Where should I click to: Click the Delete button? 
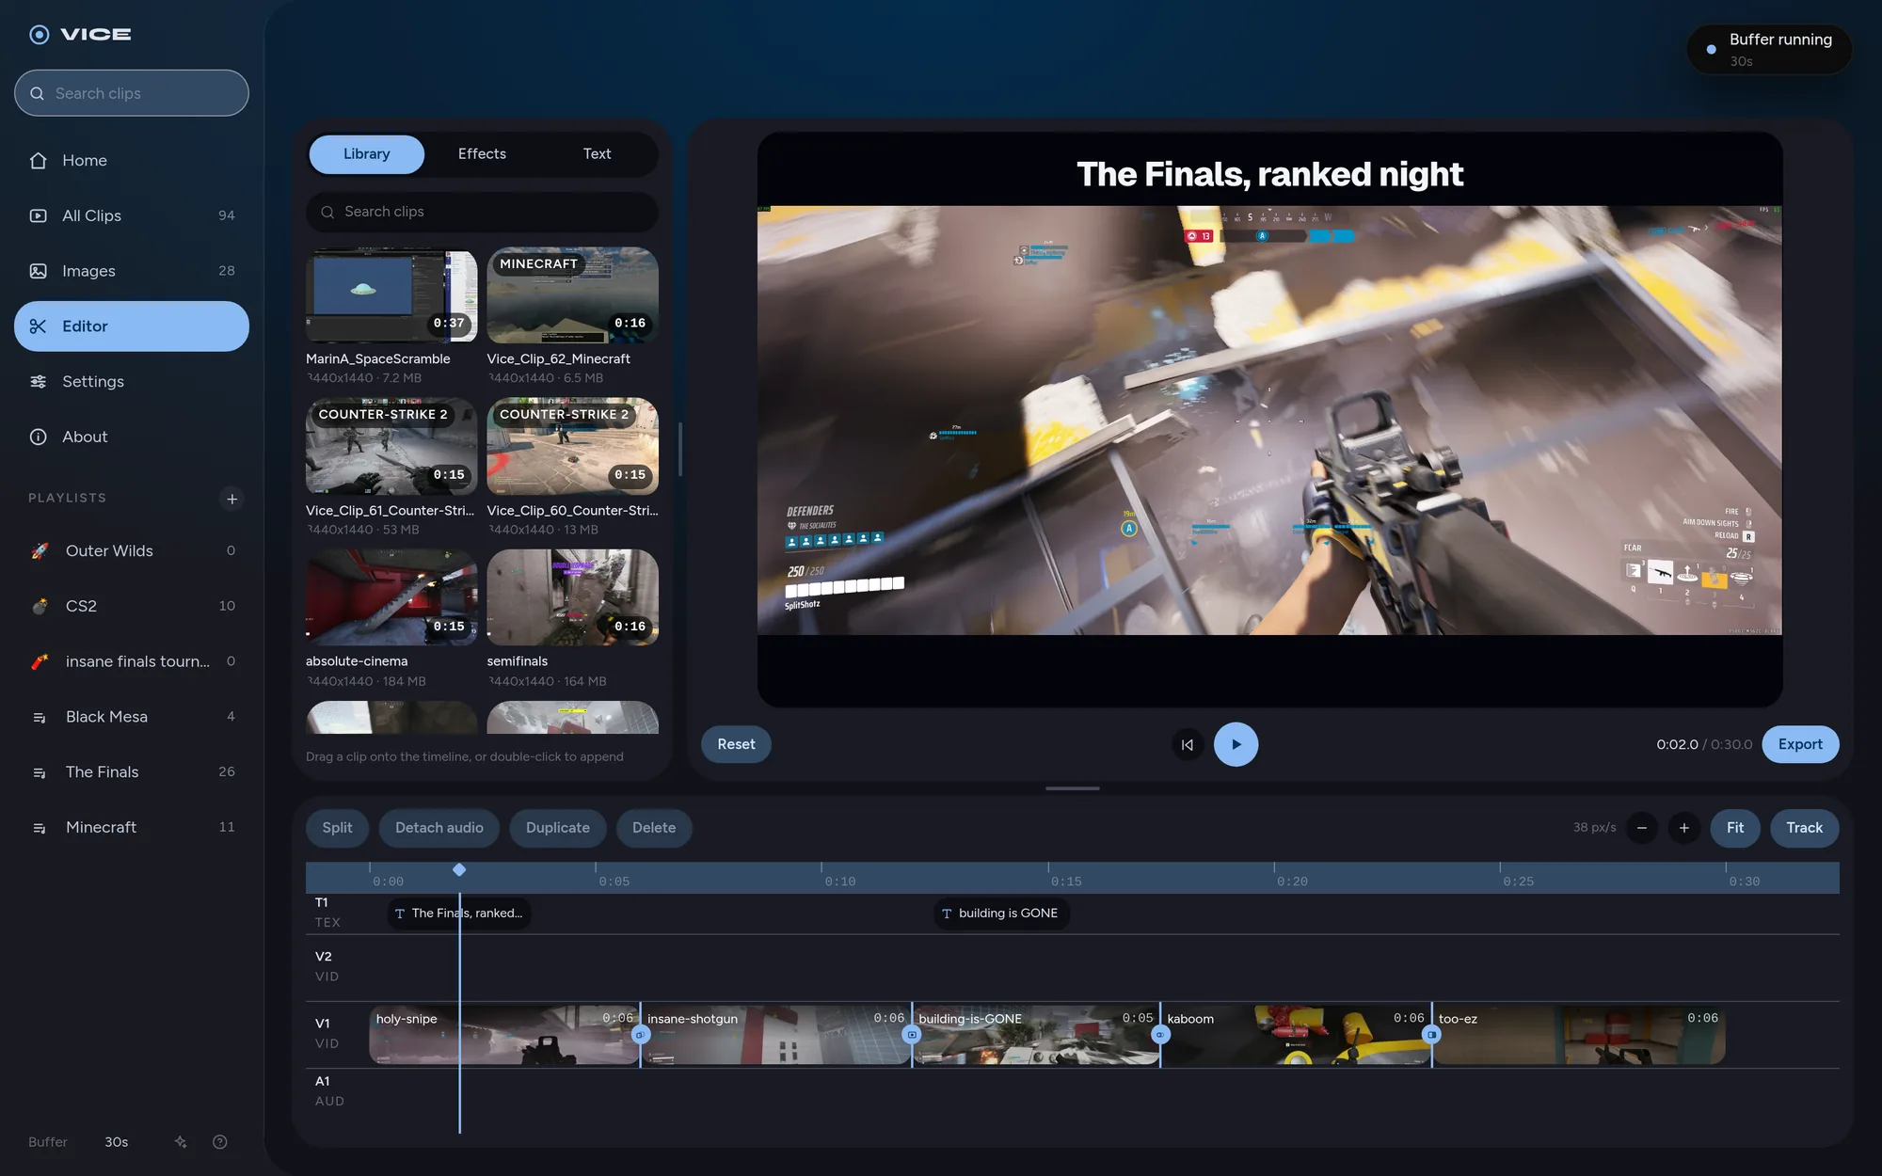(654, 828)
